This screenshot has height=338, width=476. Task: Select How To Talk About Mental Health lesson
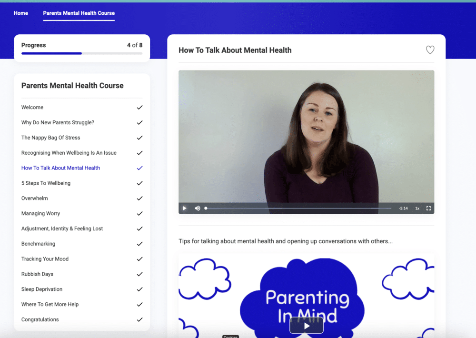[x=60, y=168]
